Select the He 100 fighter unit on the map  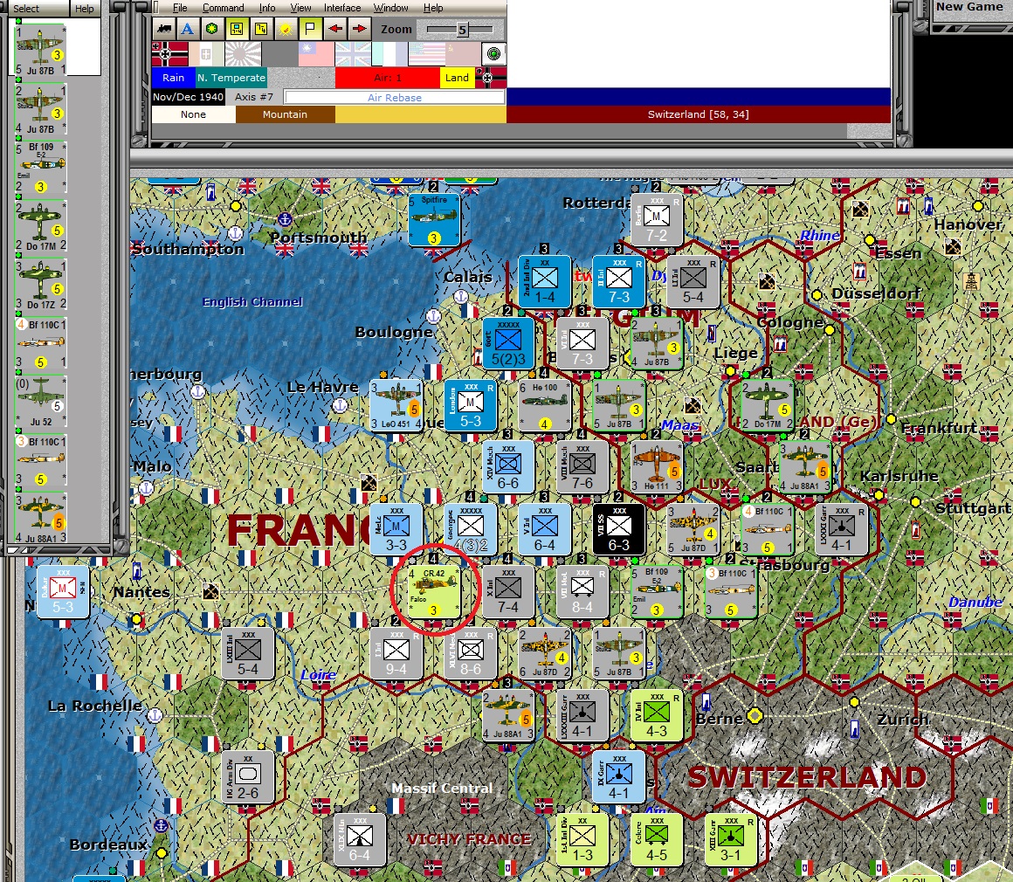[x=545, y=405]
